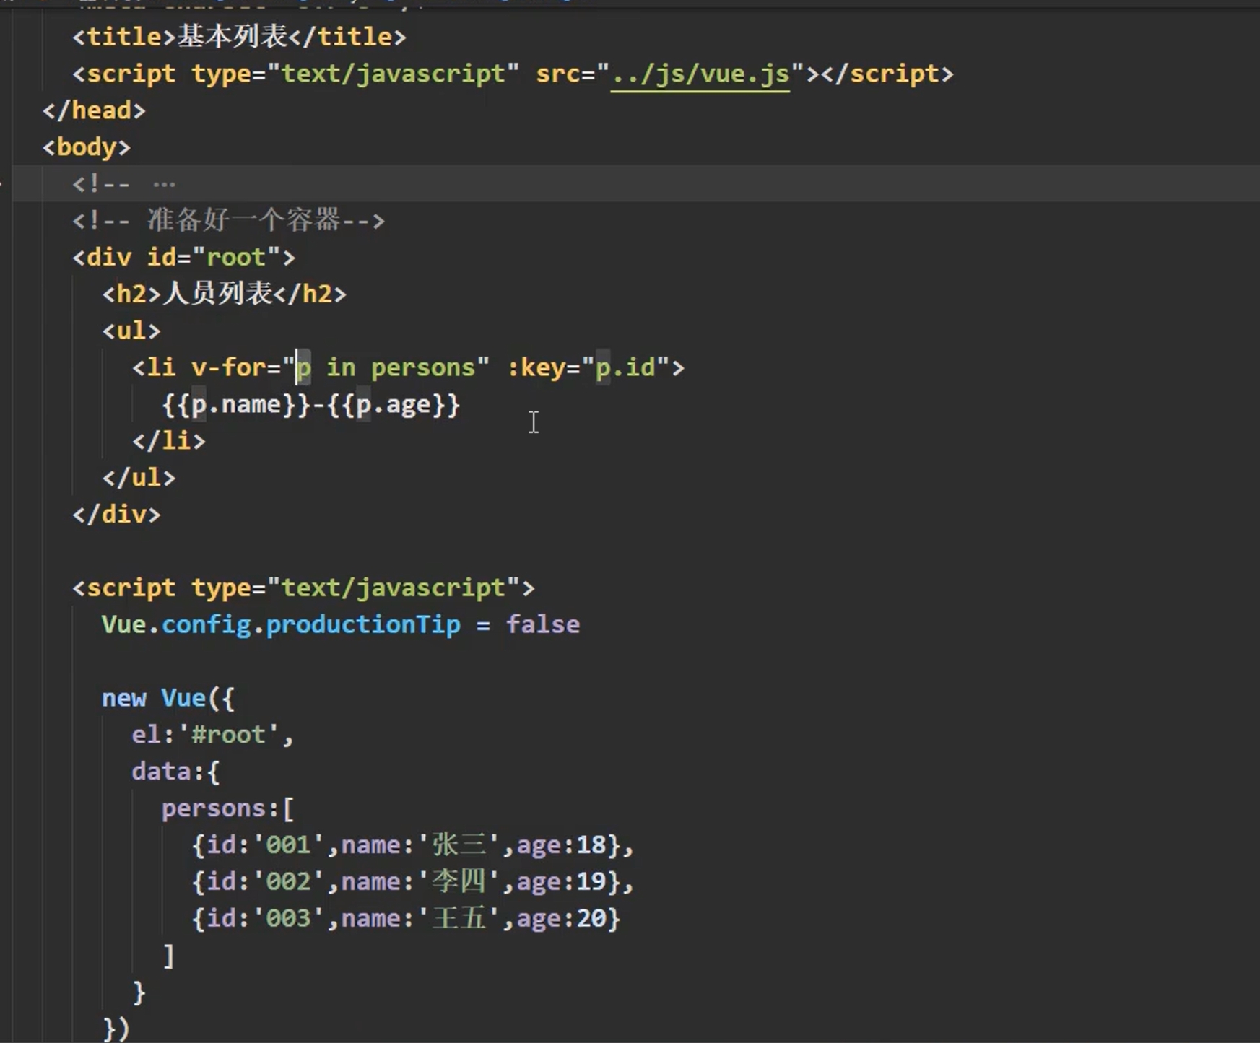
Task: Click the closing </div> tag
Action: pyautogui.click(x=116, y=515)
